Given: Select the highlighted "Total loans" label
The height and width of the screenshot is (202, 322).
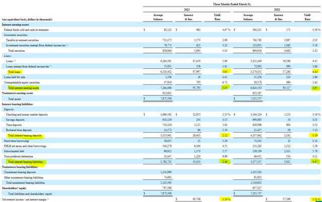Looking at the screenshot, I should pos(14,72).
